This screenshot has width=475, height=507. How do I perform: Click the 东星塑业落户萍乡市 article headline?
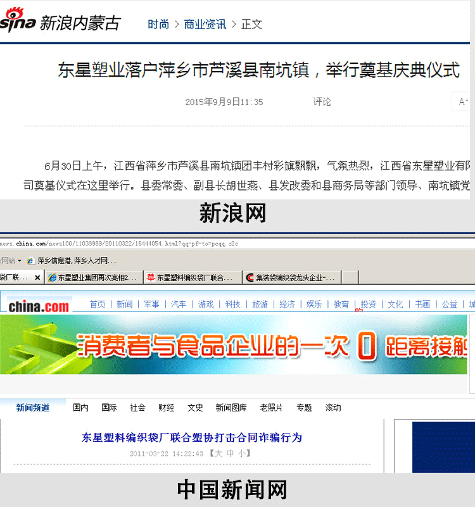point(258,70)
